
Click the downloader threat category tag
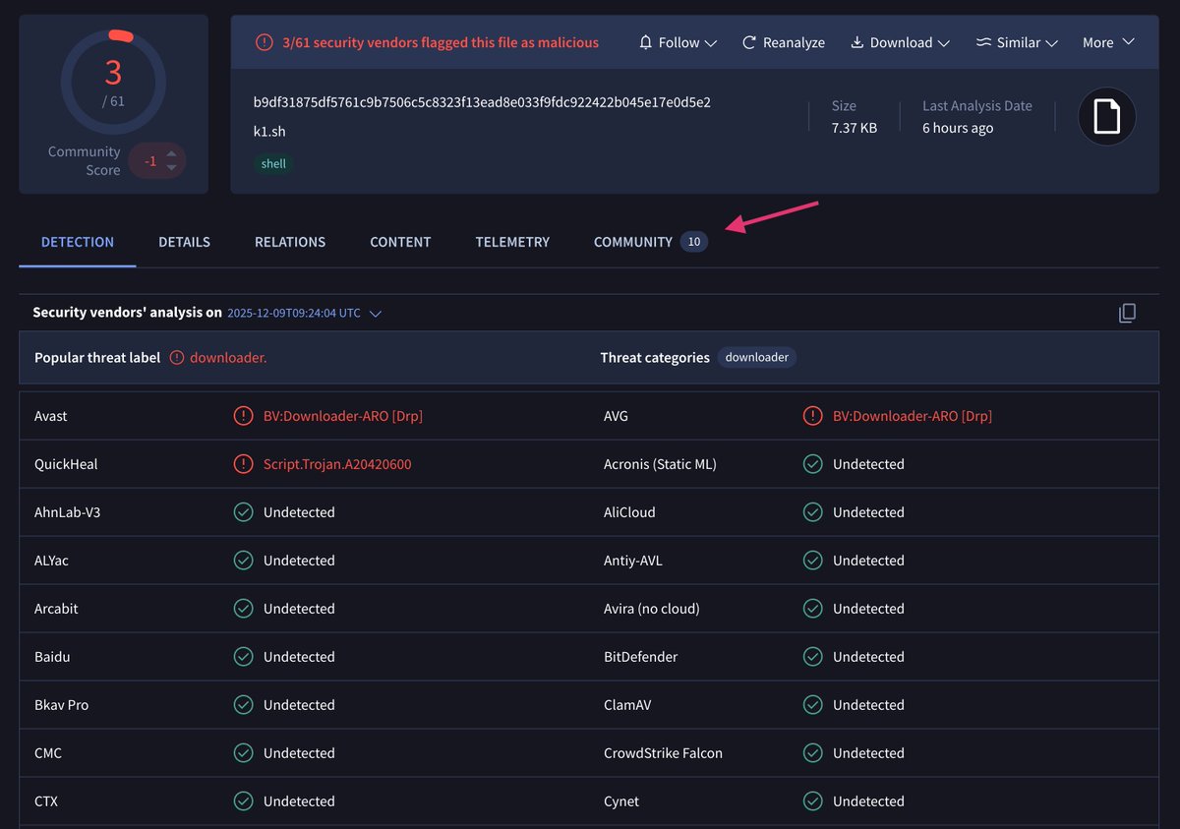pos(757,358)
